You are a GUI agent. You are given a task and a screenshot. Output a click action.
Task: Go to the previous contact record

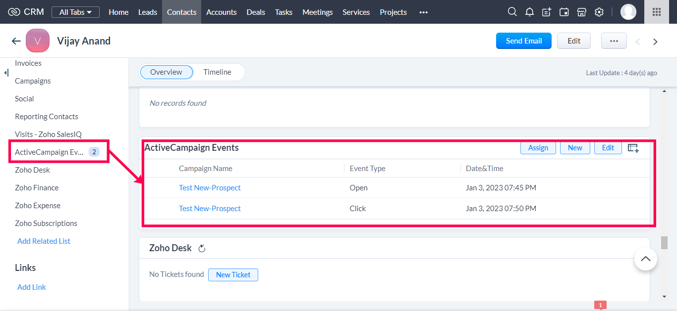638,42
